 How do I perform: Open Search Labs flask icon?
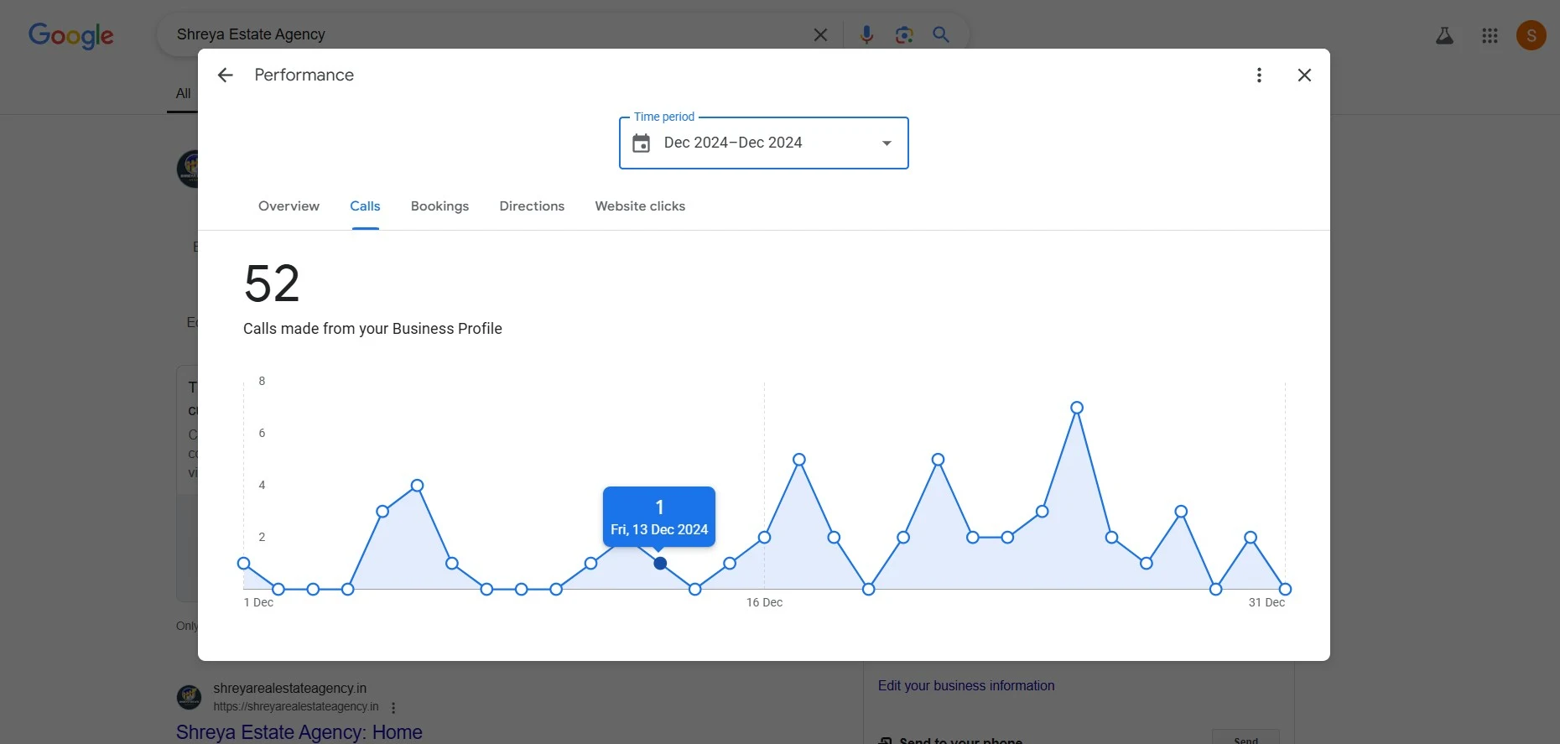pyautogui.click(x=1444, y=35)
